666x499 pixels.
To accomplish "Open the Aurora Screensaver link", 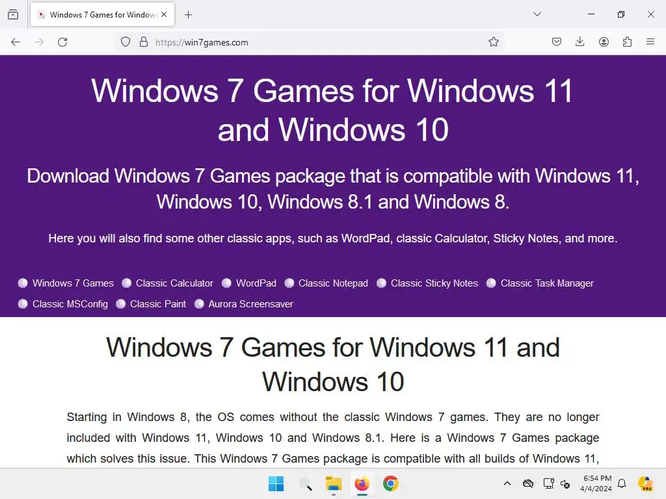I will point(250,304).
